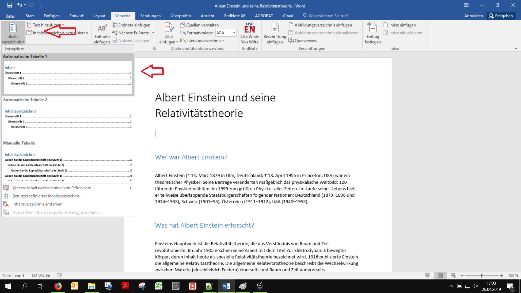Click Benutzerdefiniertes Inhaltsverzeichnis option

pyautogui.click(x=47, y=196)
